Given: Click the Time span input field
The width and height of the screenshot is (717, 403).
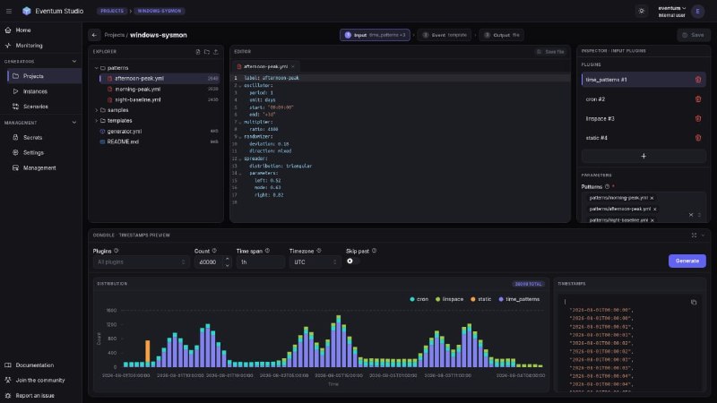Looking at the screenshot, I should point(260,262).
